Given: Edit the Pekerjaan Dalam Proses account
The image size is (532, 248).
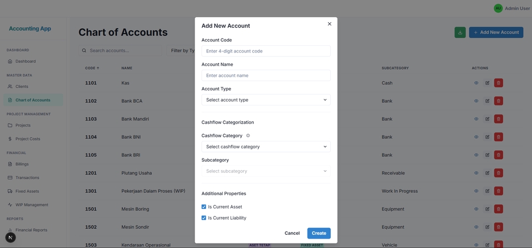Looking at the screenshot, I should point(487,191).
